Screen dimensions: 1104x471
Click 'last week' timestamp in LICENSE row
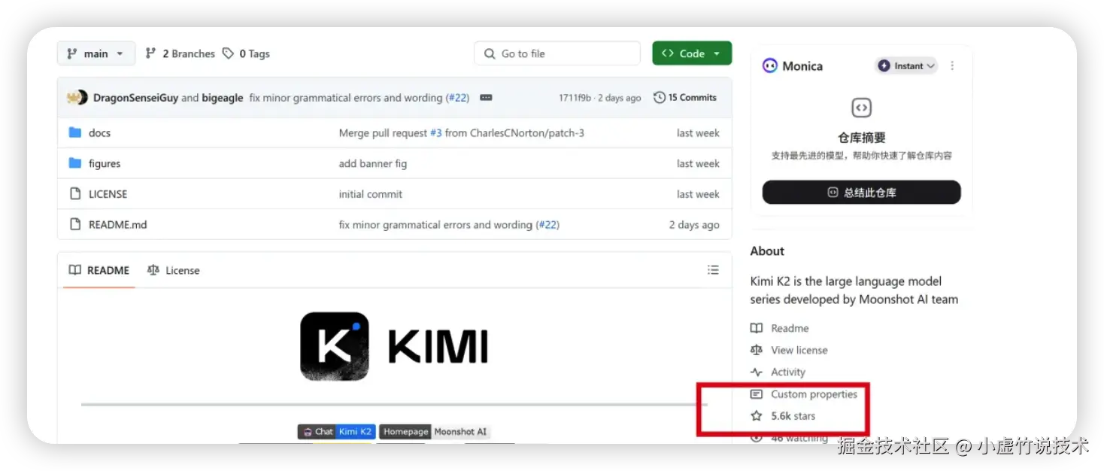[x=698, y=194]
